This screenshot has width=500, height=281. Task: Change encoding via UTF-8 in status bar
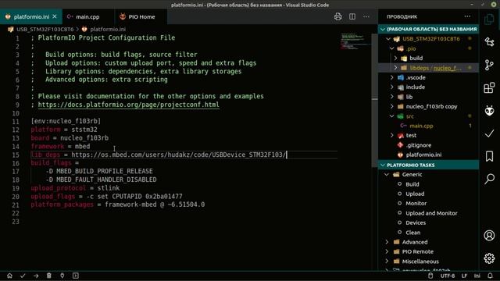coord(448,276)
